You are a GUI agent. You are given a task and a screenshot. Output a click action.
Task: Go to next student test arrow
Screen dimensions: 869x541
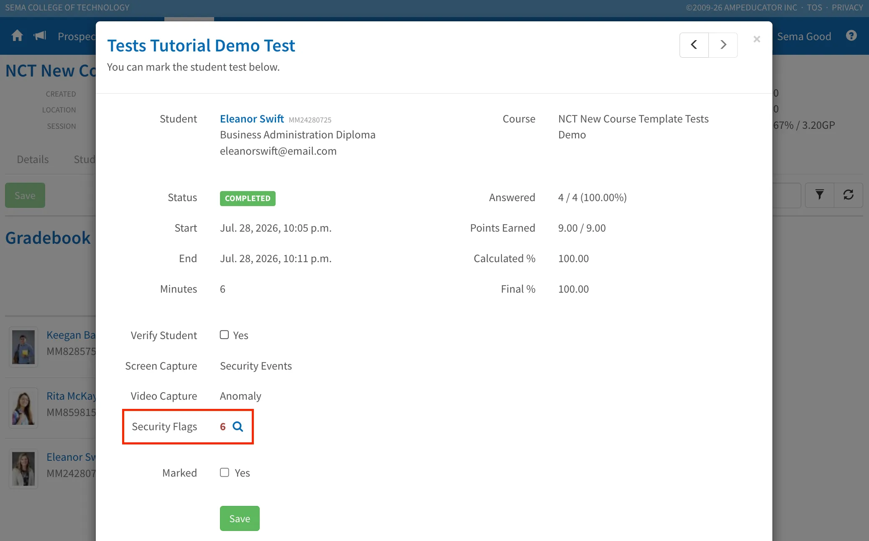point(723,45)
